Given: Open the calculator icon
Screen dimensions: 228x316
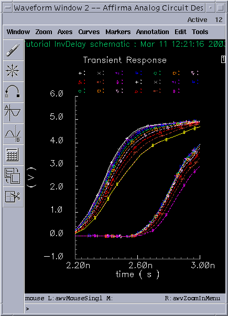Looking at the screenshot, I should (x=13, y=155).
